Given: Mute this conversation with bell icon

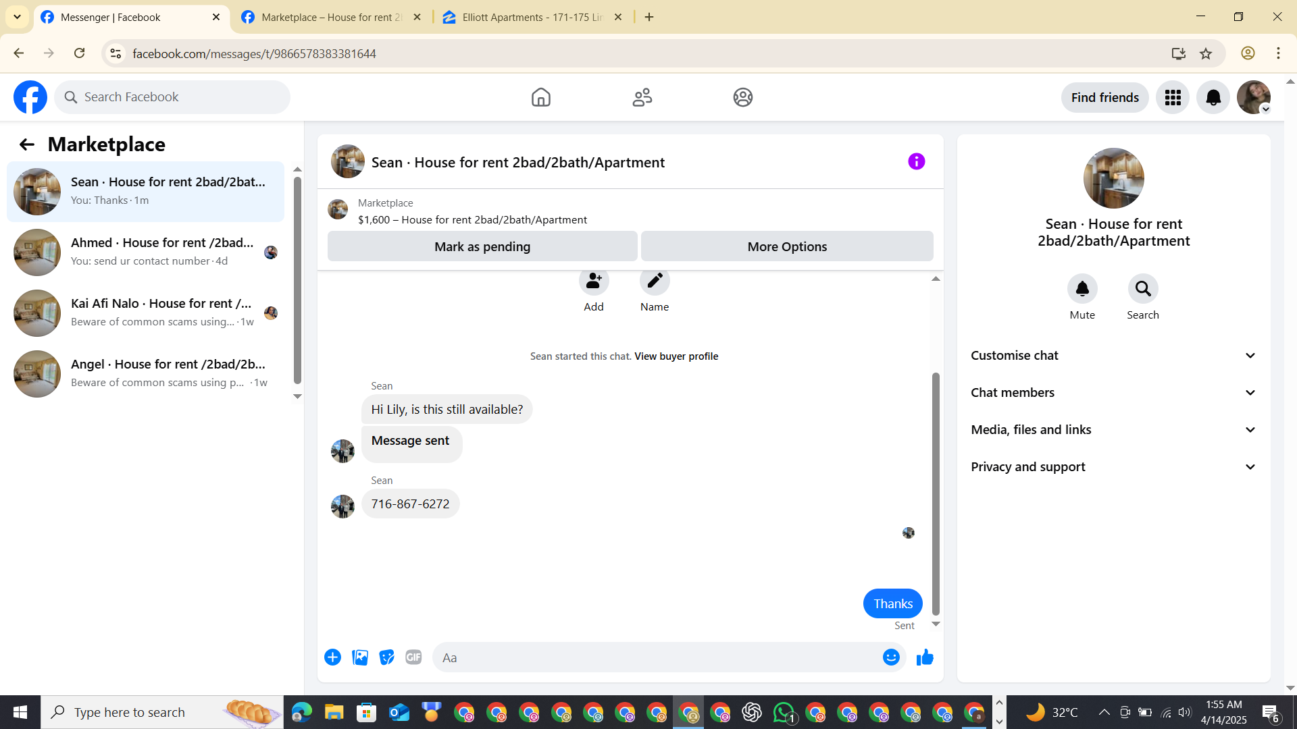Looking at the screenshot, I should [x=1082, y=289].
